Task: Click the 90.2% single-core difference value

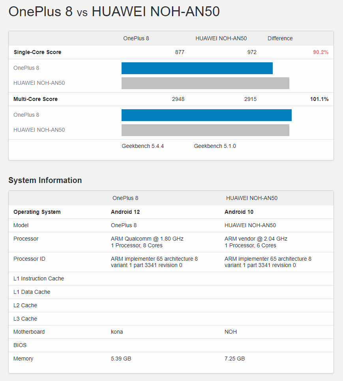Action: (x=321, y=52)
